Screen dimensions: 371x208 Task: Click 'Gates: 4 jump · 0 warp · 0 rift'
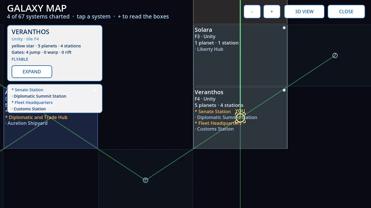(x=41, y=52)
